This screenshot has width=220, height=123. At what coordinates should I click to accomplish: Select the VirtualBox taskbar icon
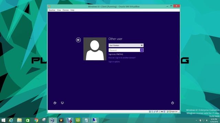coord(53,120)
